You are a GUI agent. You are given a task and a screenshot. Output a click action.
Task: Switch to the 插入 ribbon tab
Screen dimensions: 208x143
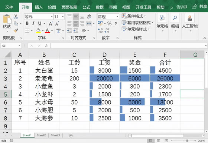pyautogui.click(x=39, y=7)
